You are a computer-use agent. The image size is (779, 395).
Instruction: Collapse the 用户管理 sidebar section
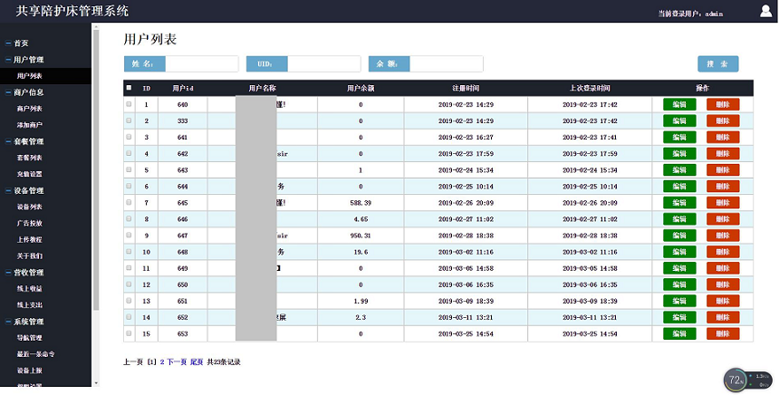coord(28,60)
